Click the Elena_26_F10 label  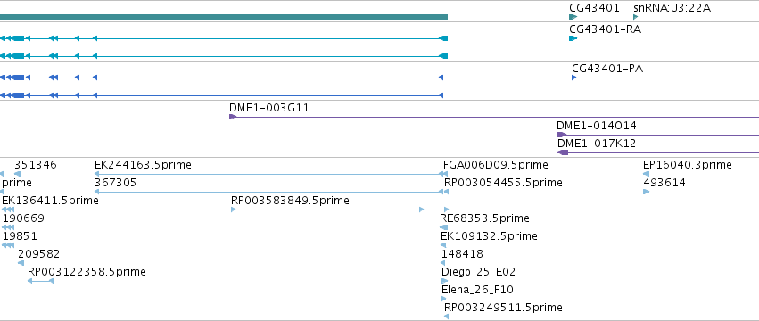(x=477, y=290)
